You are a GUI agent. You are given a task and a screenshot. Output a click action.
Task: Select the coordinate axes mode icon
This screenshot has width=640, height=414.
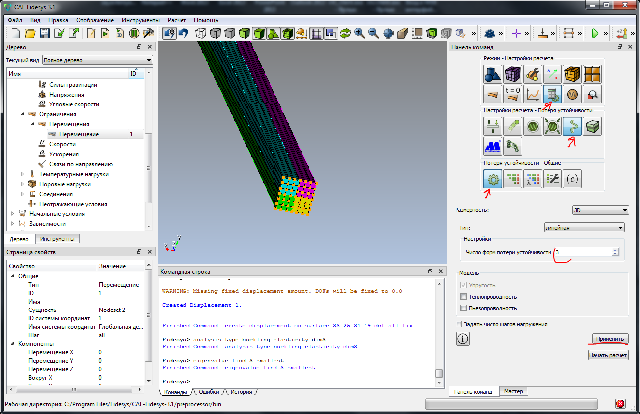pyautogui.click(x=552, y=74)
